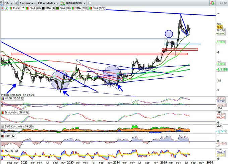Screen dimensions: 228x164
Task: Maximize the chart window
Action: point(221,3)
